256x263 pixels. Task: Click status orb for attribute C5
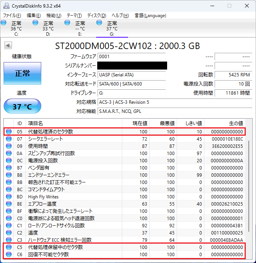point(9,247)
